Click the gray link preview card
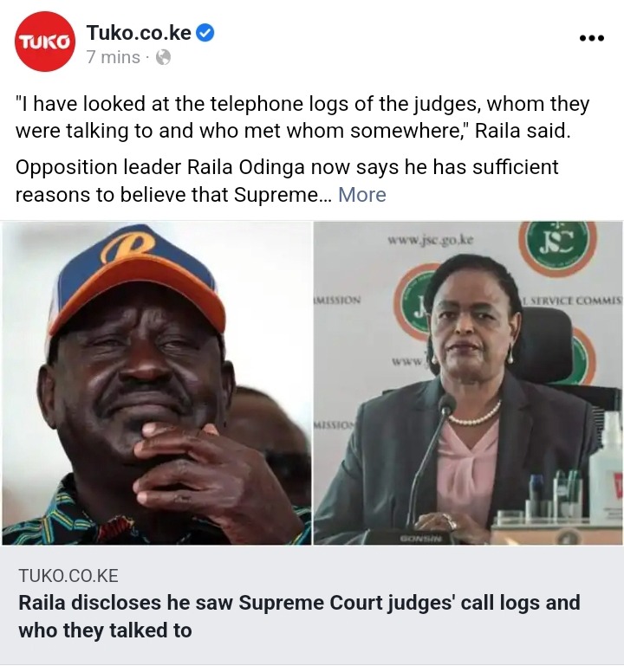 point(312,605)
